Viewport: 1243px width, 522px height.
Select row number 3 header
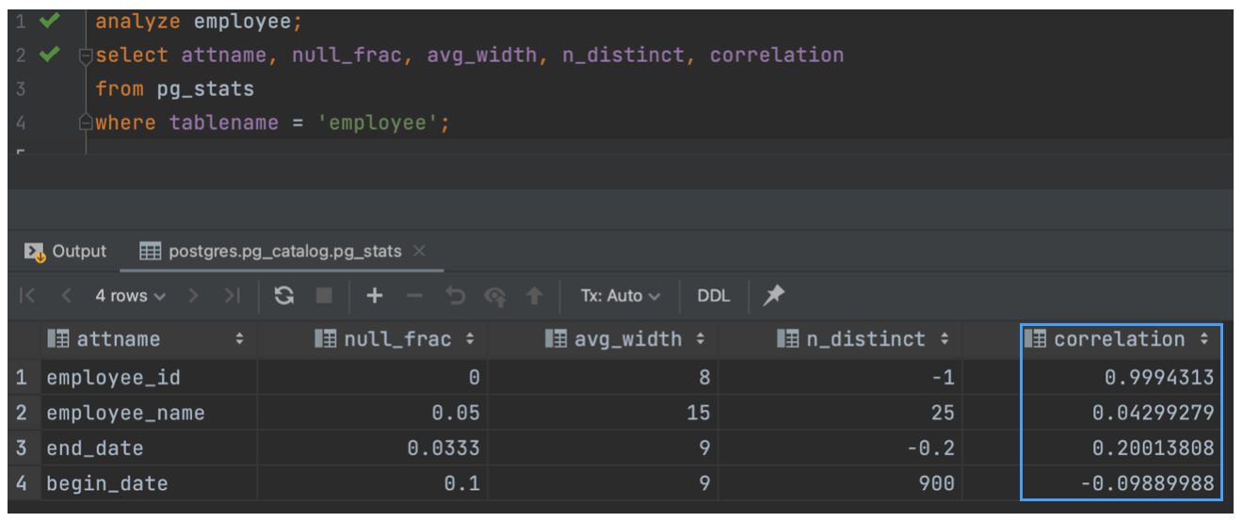[x=21, y=449]
